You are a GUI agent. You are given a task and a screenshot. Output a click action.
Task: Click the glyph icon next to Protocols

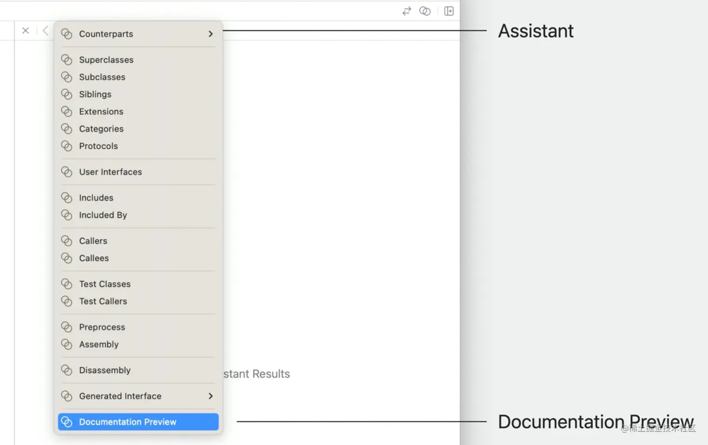(66, 146)
